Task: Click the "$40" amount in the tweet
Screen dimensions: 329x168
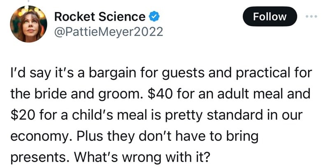Action: click(160, 93)
